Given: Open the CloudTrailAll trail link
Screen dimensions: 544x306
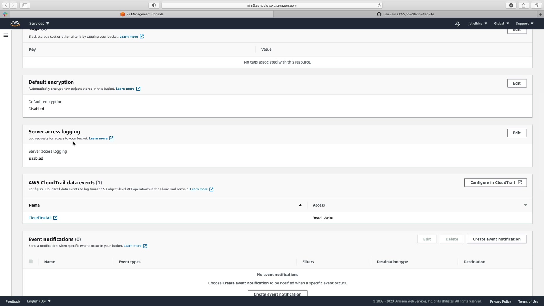Looking at the screenshot, I should (x=40, y=218).
